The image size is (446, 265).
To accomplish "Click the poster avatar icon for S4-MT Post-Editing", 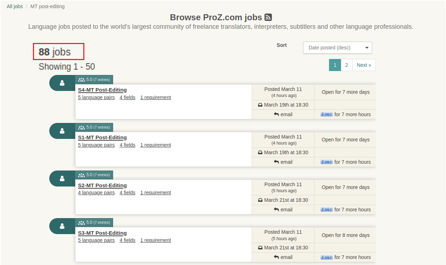I will pos(62,83).
